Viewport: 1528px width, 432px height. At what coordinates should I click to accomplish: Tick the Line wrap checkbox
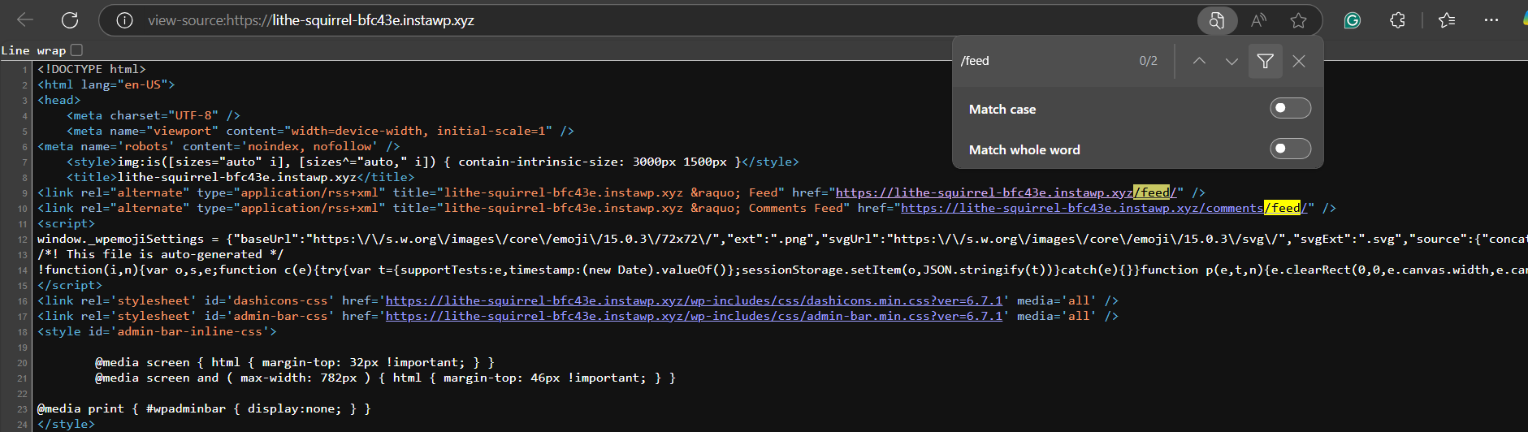(x=76, y=50)
